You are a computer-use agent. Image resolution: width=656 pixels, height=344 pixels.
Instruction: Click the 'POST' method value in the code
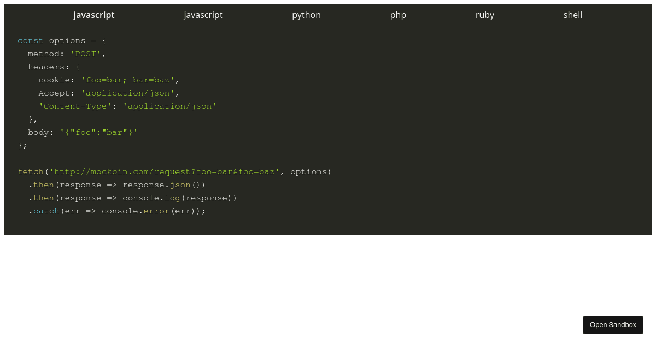pyautogui.click(x=85, y=54)
